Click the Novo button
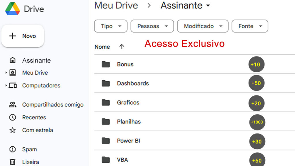 [x=23, y=36]
